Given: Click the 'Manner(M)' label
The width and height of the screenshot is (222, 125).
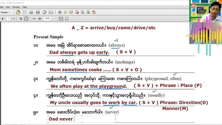Looking at the screenshot, I should (175, 109).
